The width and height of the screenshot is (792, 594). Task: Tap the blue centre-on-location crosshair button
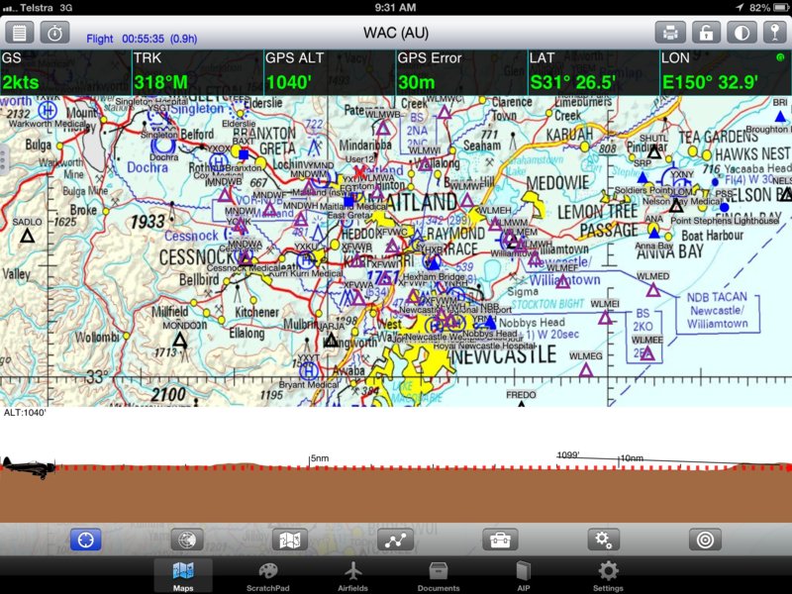(85, 540)
